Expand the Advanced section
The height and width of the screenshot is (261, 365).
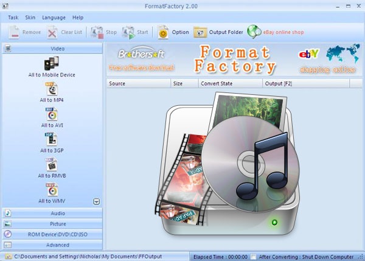(52, 245)
